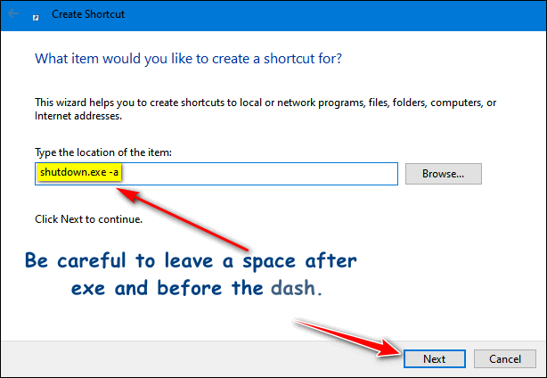The image size is (547, 378).
Task: Click the highlighted shutdown.exe -a text
Action: tap(79, 172)
